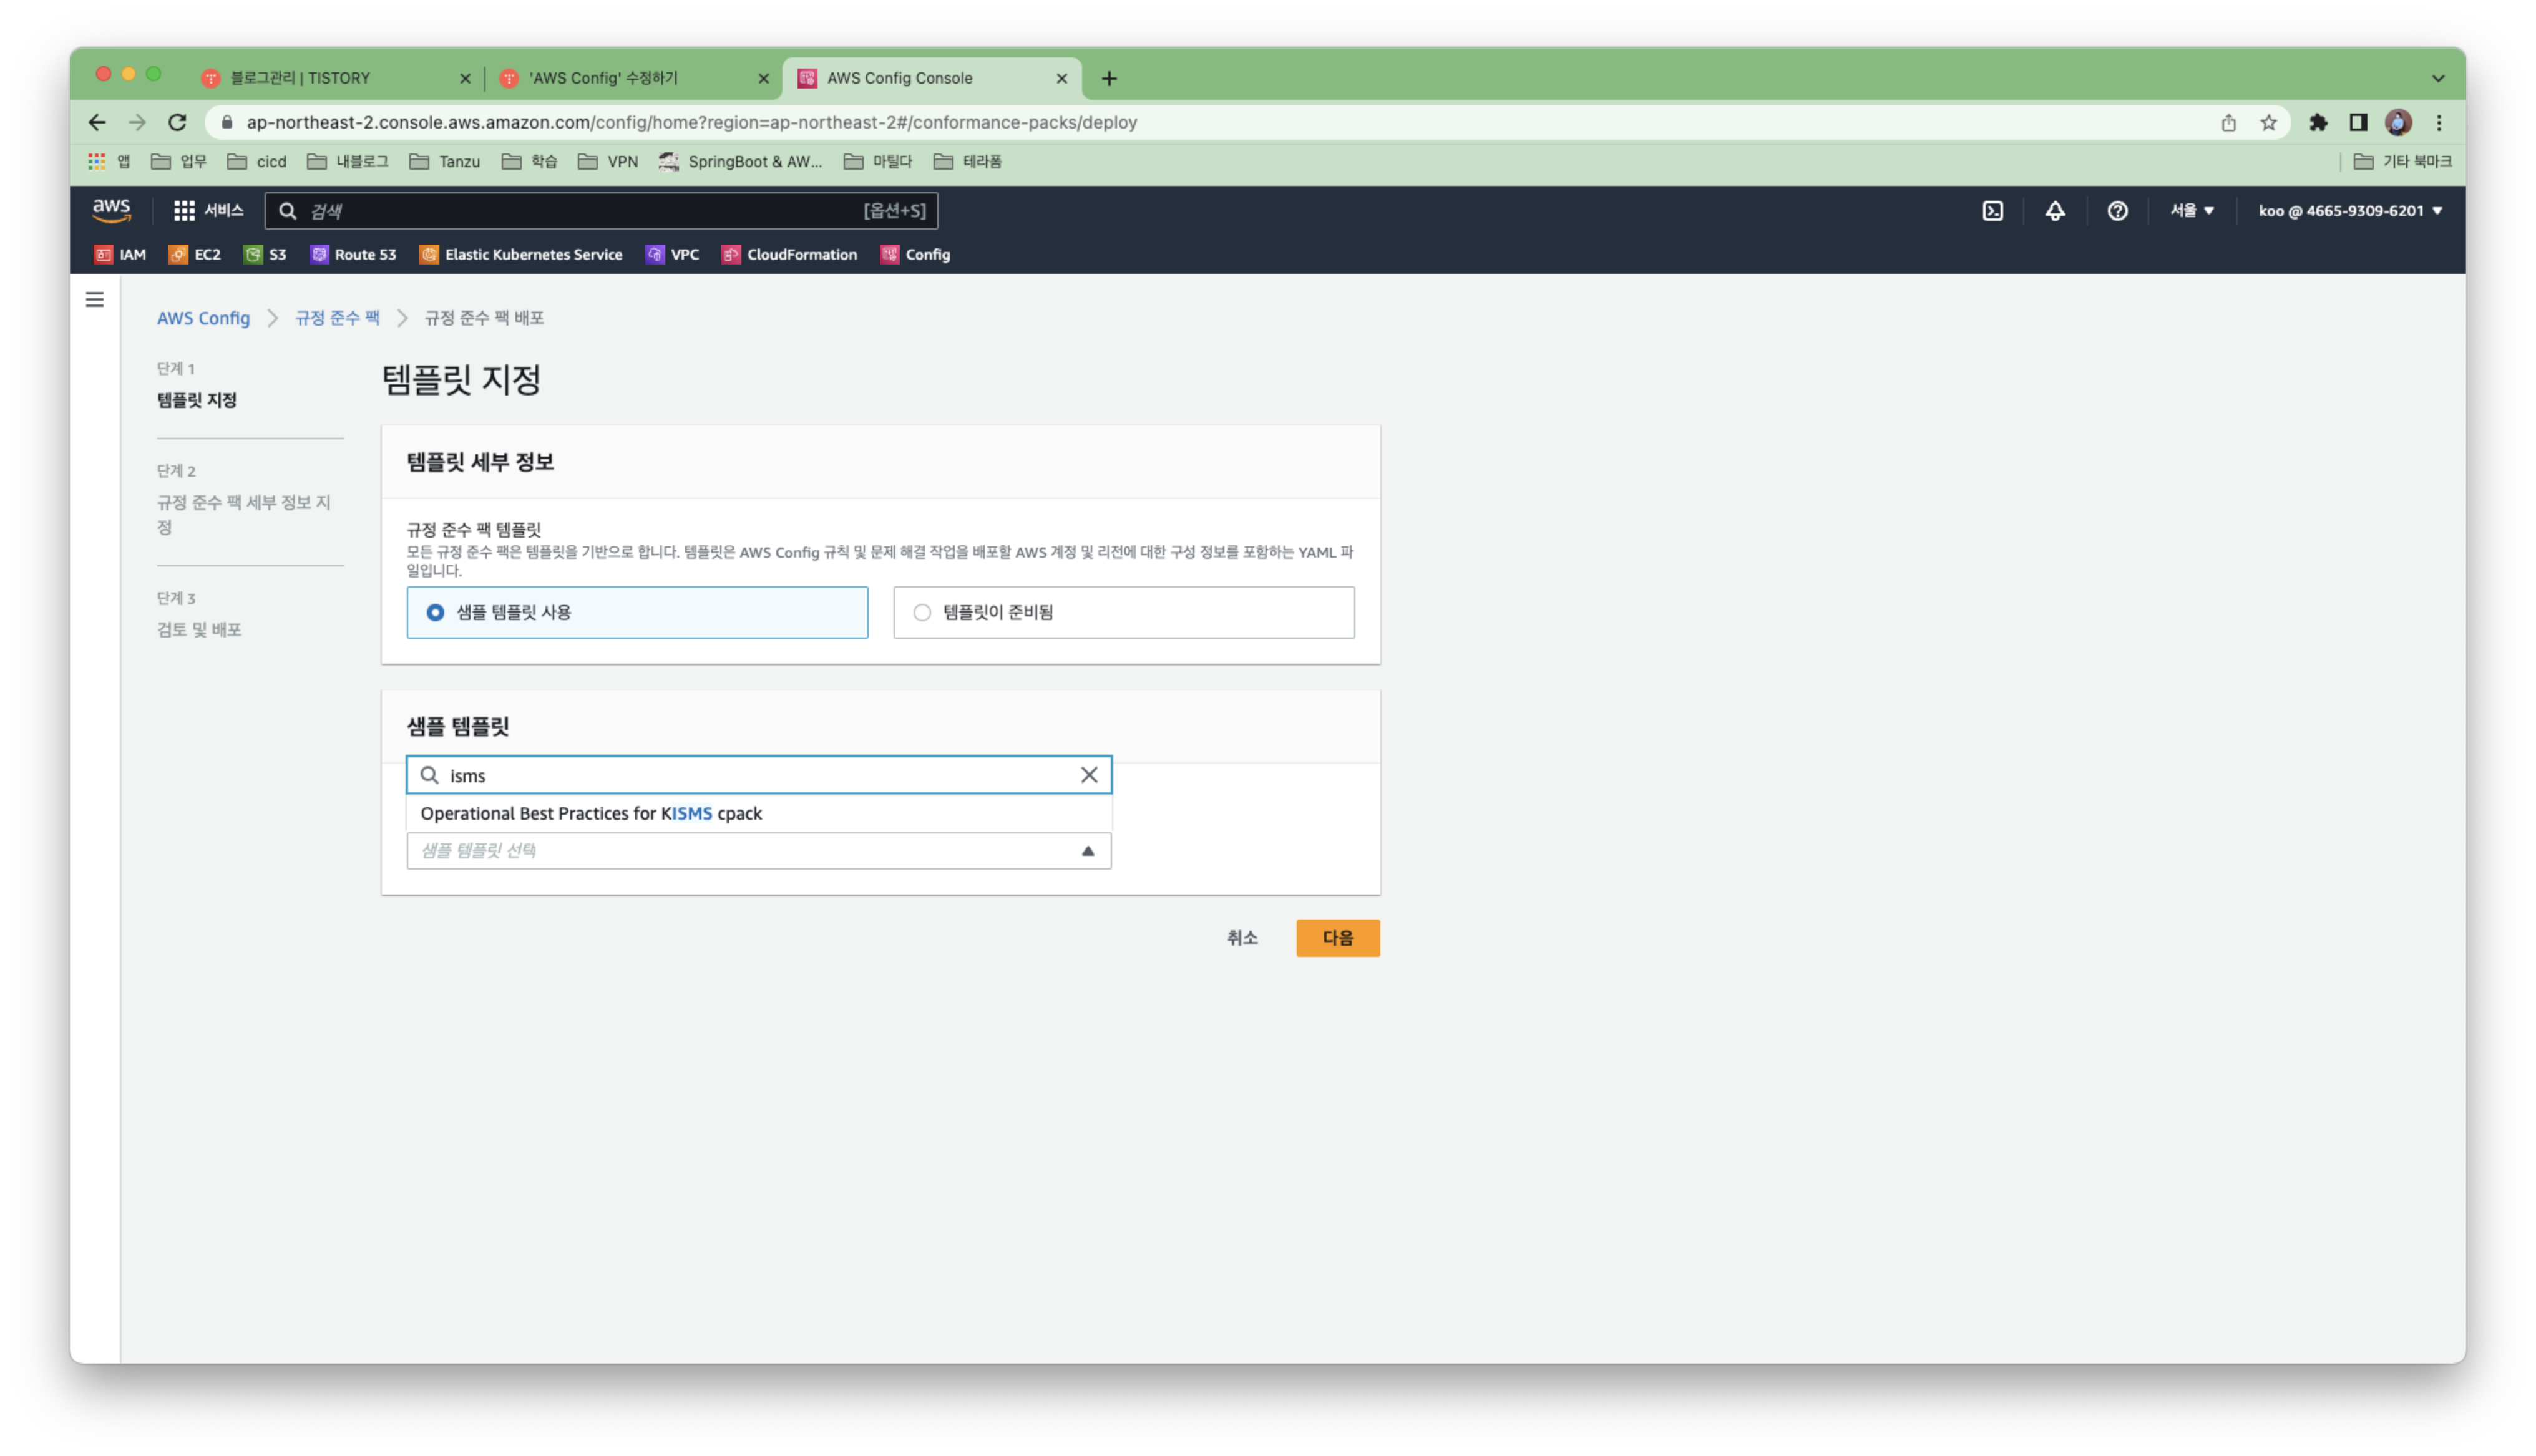Bookmark this page with star icon
Screen dimensions: 2536x1456
point(2268,122)
